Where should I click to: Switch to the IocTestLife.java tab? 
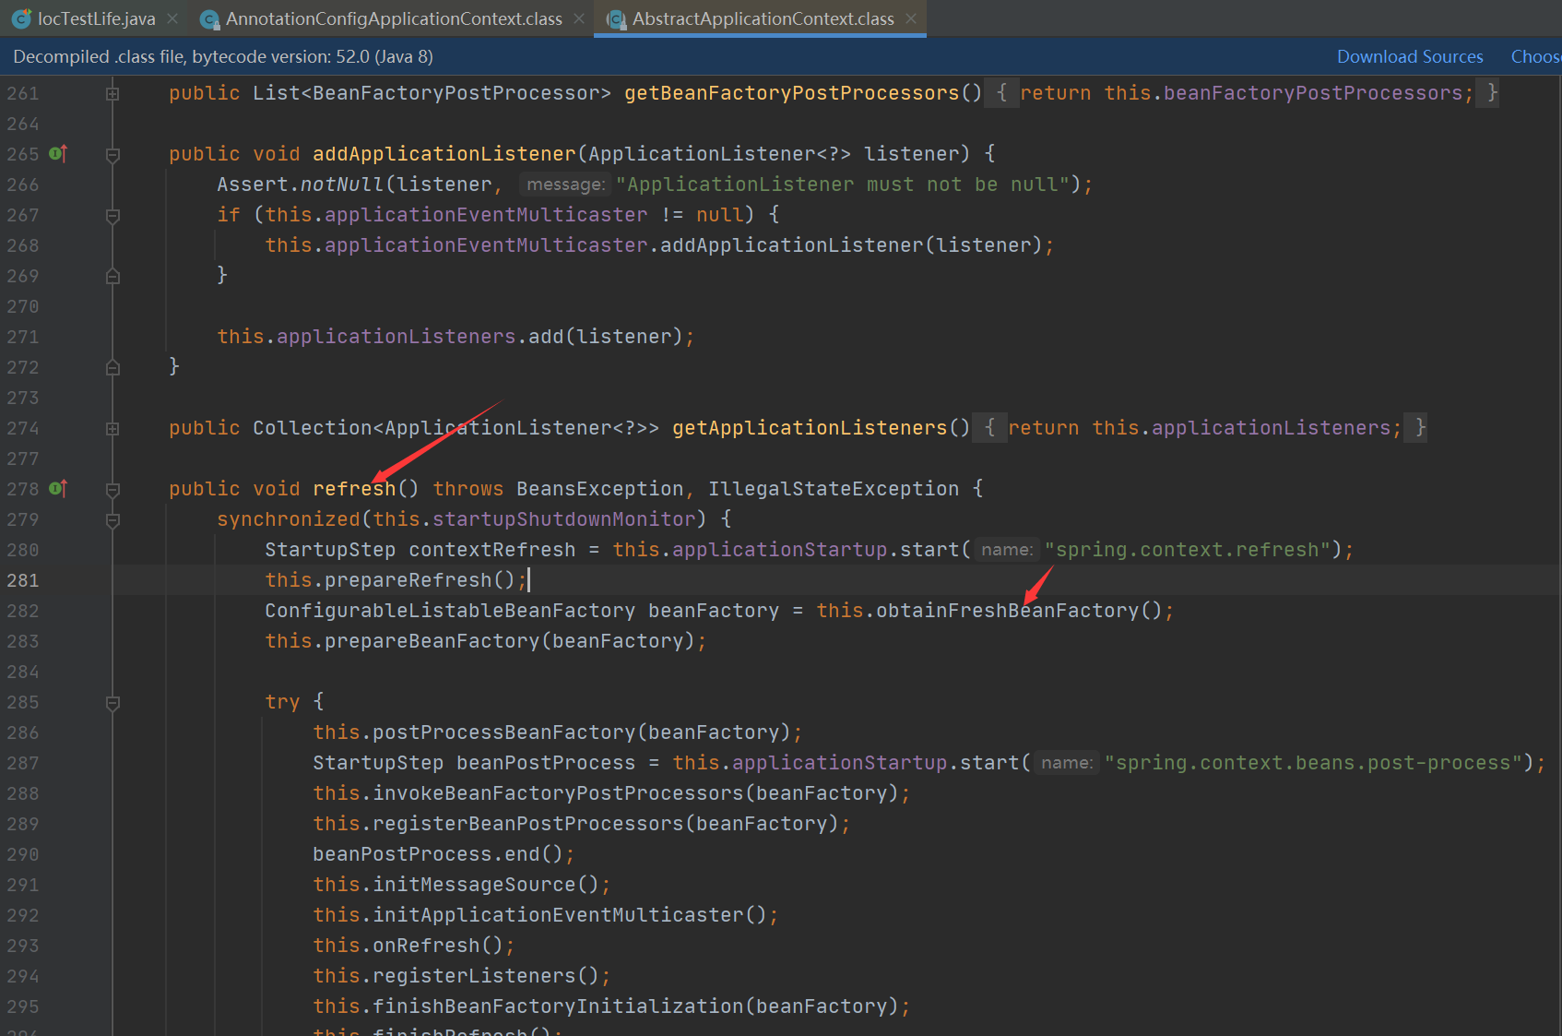click(x=96, y=18)
